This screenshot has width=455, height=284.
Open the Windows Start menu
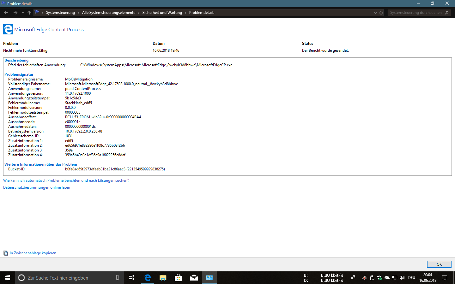(x=8, y=278)
